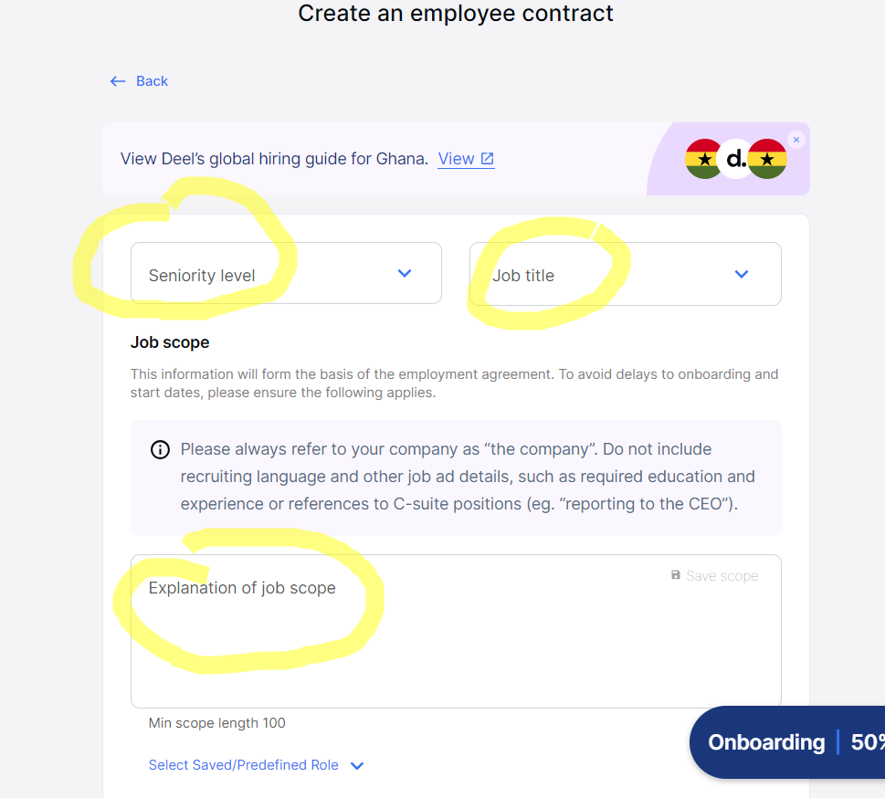
Task: Click the Save scope button
Action: click(722, 576)
